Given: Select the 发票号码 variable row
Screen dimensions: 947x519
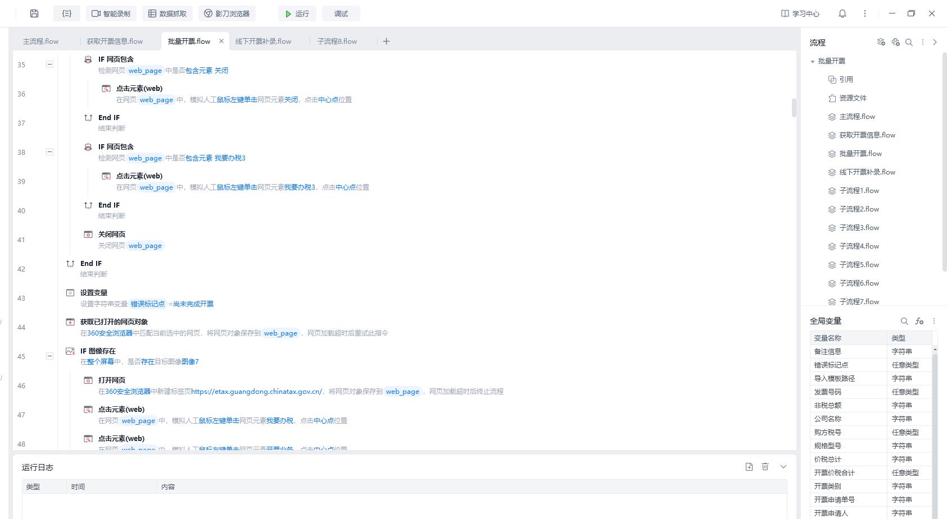Looking at the screenshot, I should [x=871, y=392].
